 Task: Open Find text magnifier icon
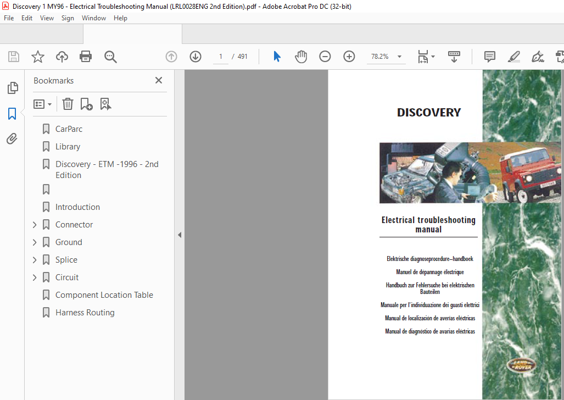(x=110, y=57)
